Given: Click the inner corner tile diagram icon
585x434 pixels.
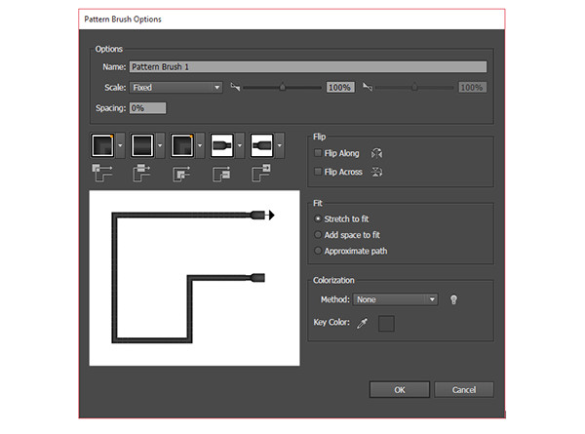Looking at the screenshot, I should (181, 174).
